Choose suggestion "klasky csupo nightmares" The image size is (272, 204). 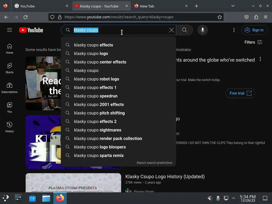pos(118,130)
